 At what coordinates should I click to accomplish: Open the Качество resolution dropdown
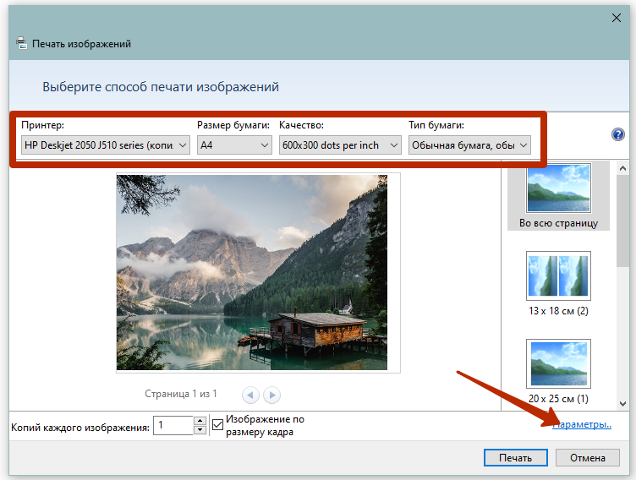pyautogui.click(x=340, y=145)
